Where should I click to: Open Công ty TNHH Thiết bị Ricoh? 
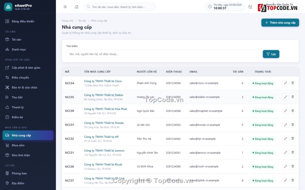pos(103,164)
